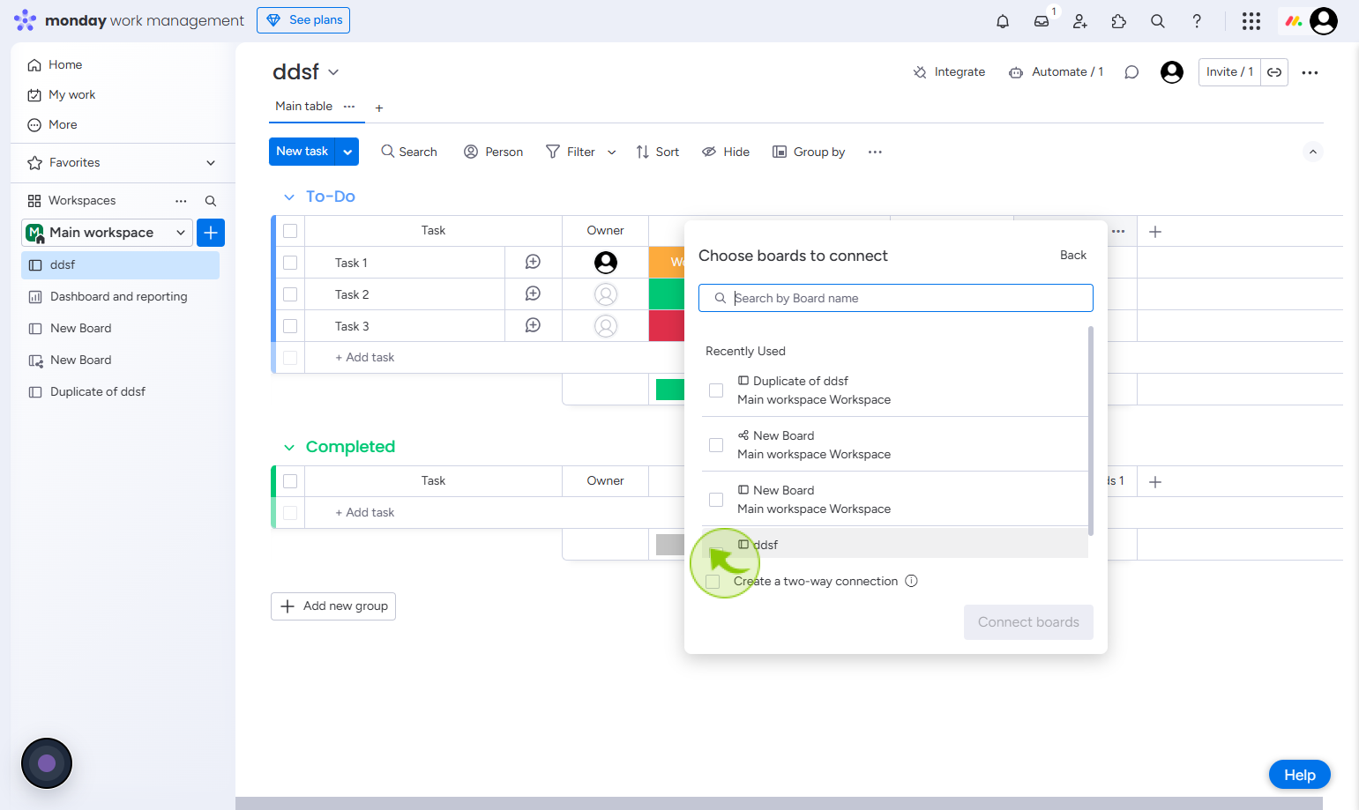The width and height of the screenshot is (1359, 810).
Task: Open the user profile avatar menu
Action: point(1324,20)
